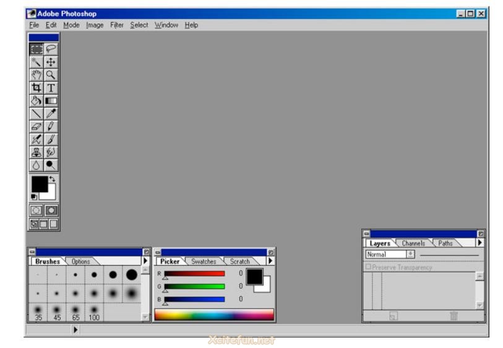Select the Crop tool

(x=37, y=88)
